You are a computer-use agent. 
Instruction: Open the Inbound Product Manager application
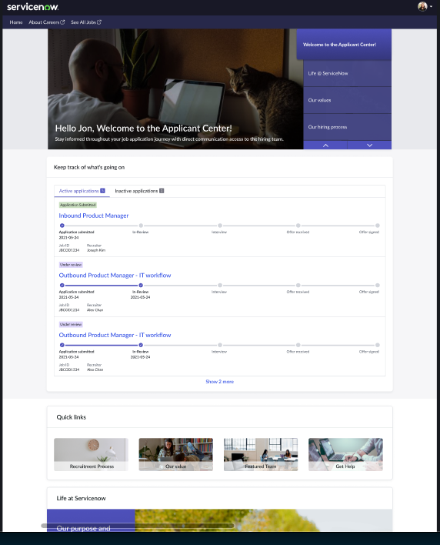(x=94, y=216)
